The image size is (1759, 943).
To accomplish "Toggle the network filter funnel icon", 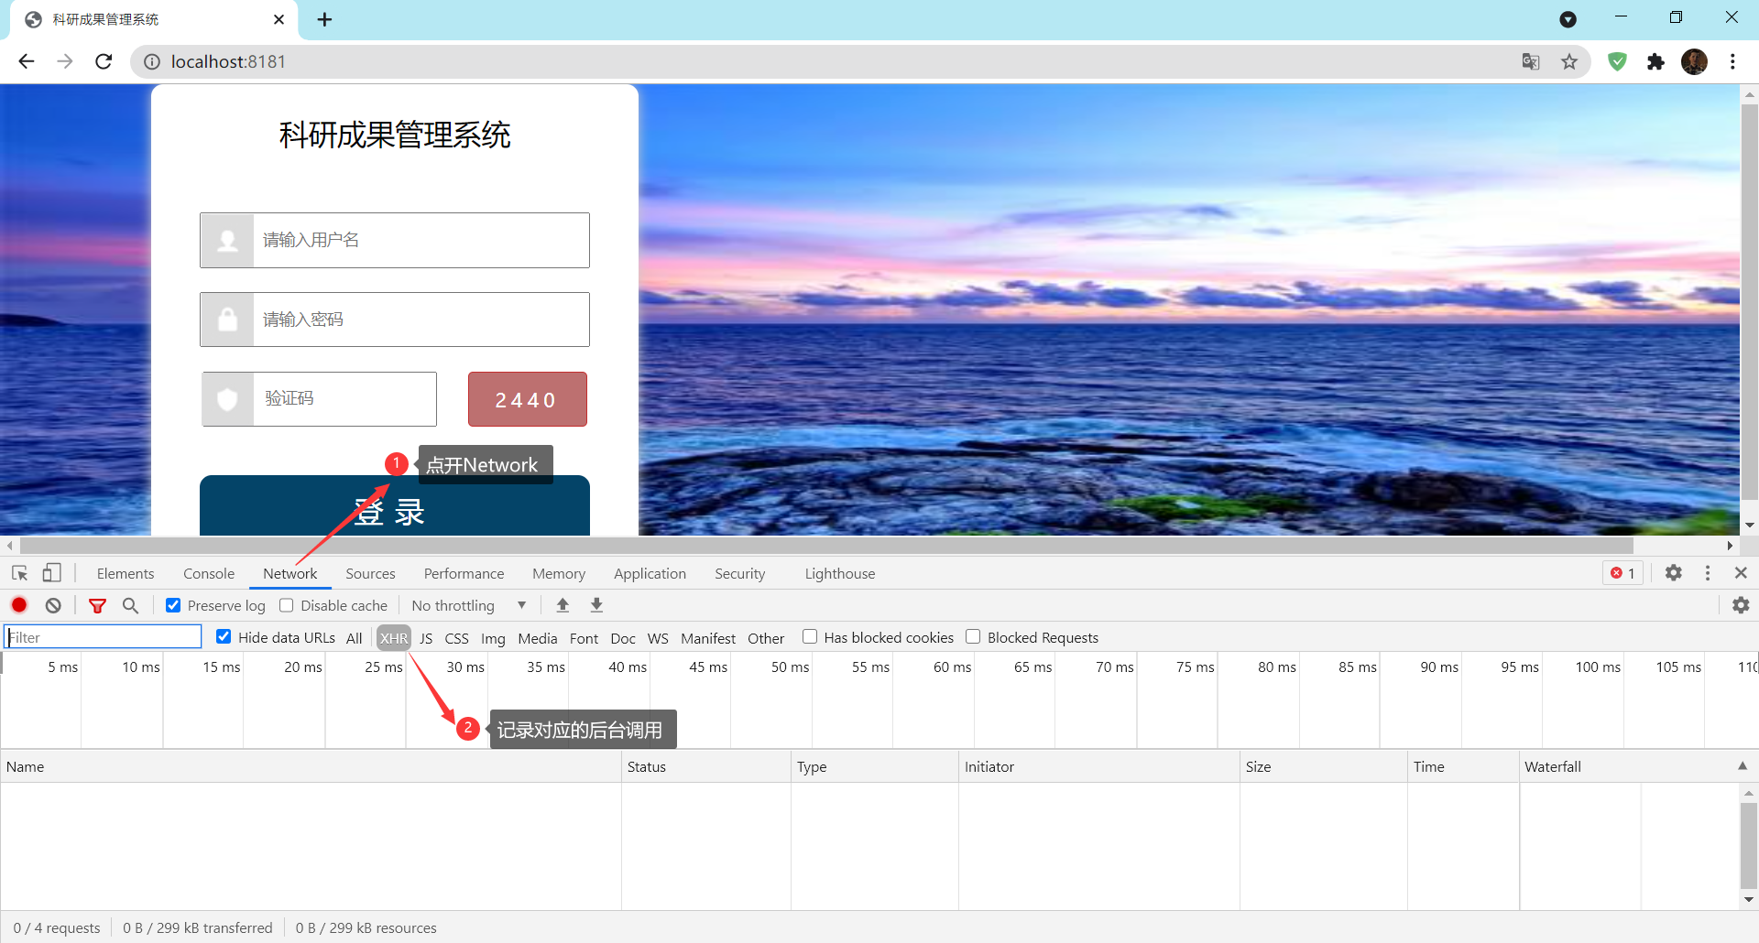I will [97, 605].
